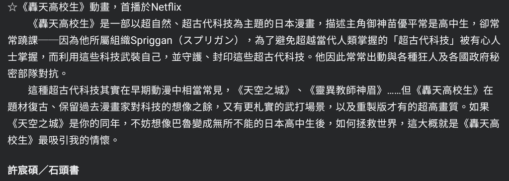Click the publisher text 石頭書

pos(63,171)
